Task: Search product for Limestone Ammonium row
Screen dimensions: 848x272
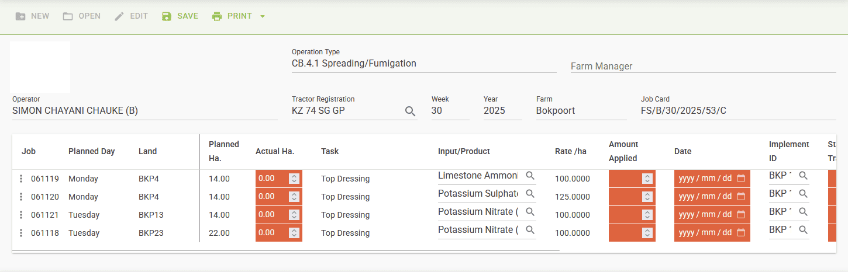Action: [x=530, y=176]
